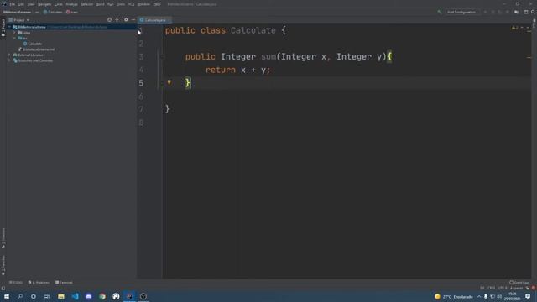Expand Scratches and Consoles node
The width and height of the screenshot is (537, 302).
(x=9, y=60)
